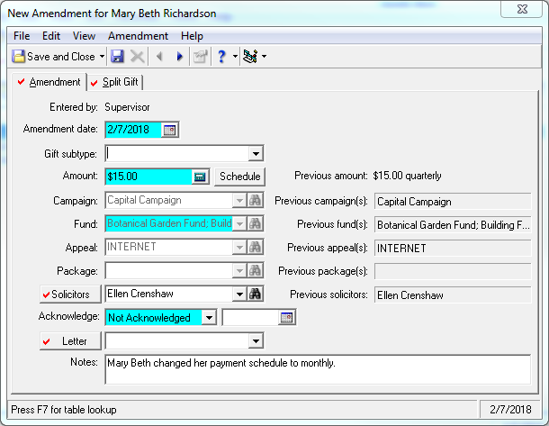Expand the Letter dropdown list
The image size is (549, 426).
coord(256,340)
